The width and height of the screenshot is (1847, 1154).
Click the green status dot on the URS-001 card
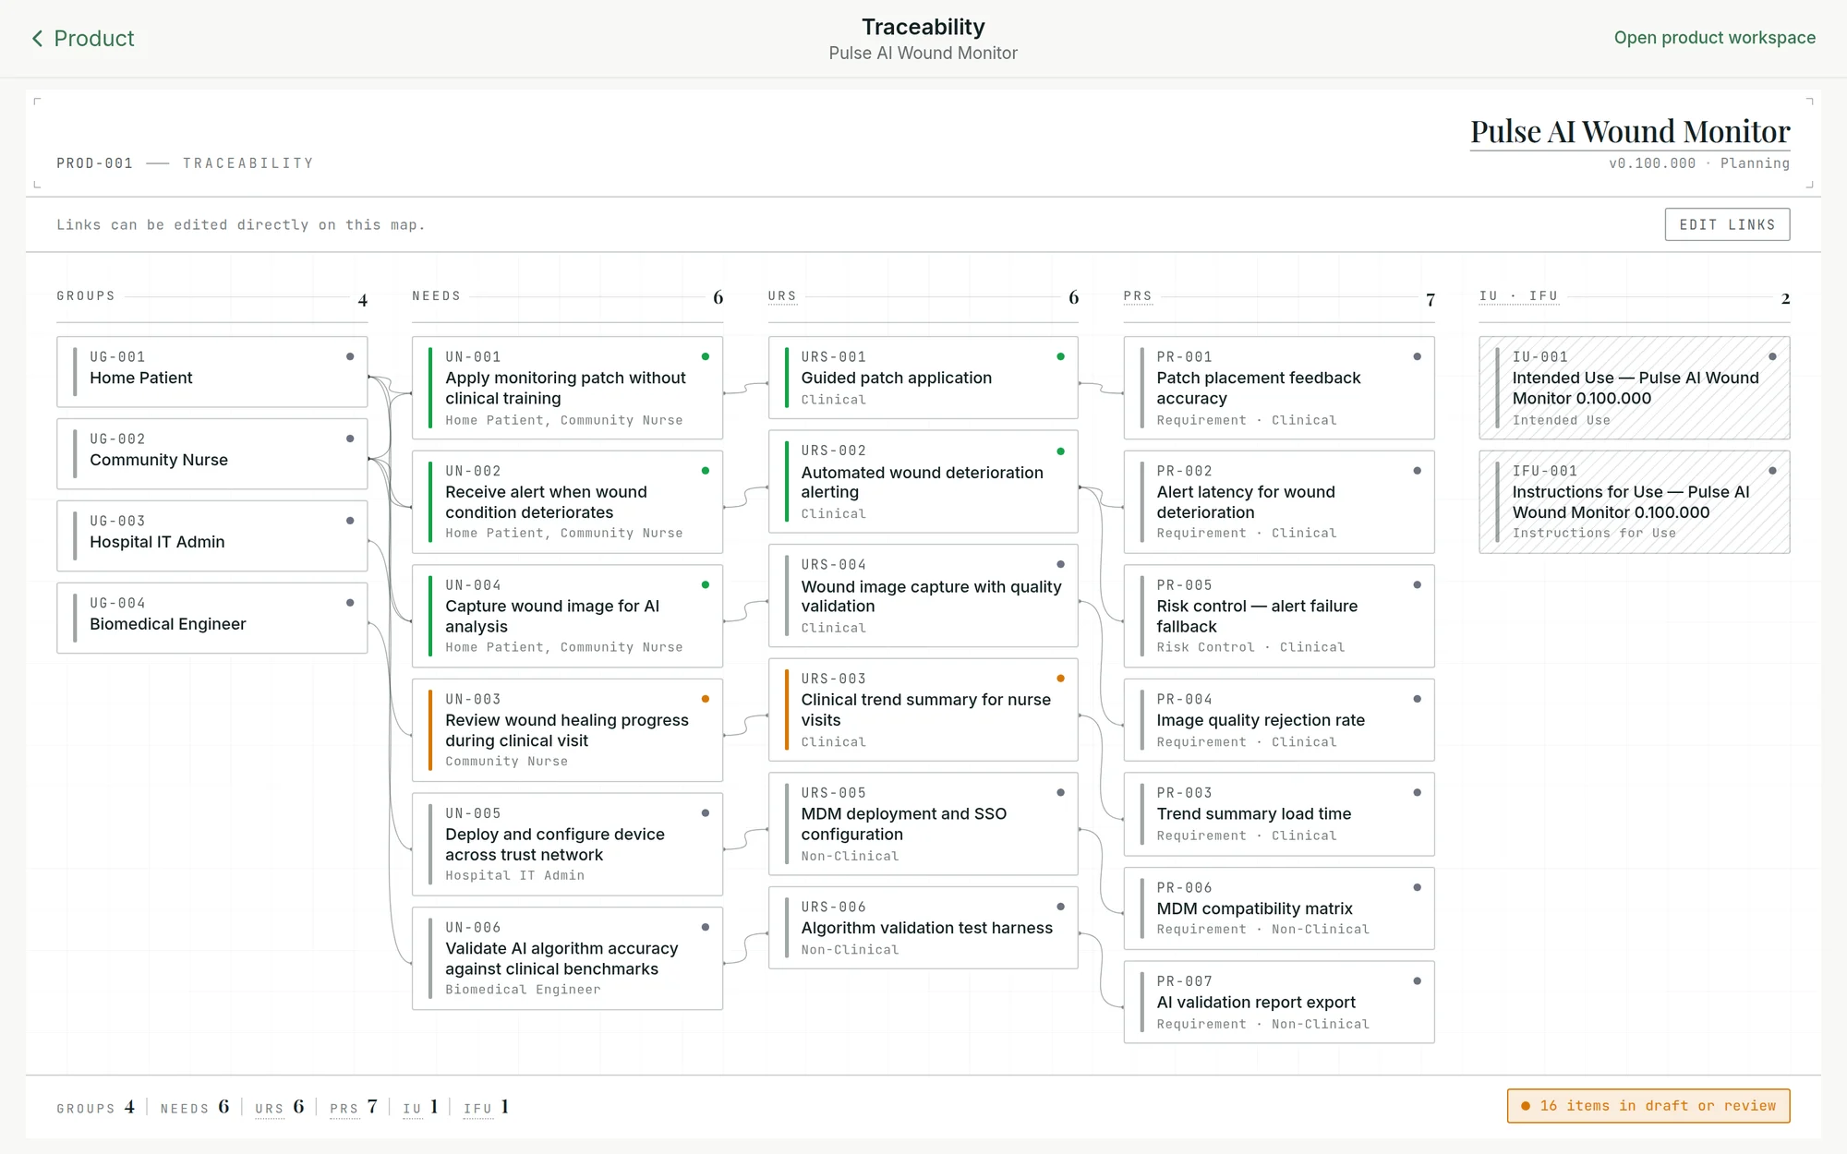tap(1061, 356)
